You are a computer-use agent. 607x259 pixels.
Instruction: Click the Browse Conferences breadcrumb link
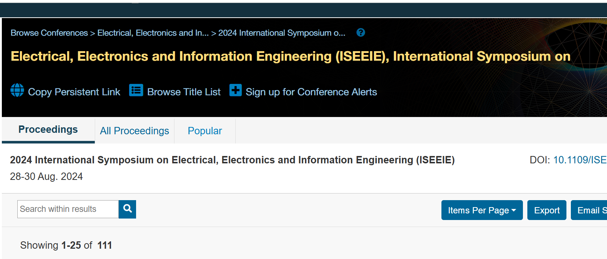49,33
